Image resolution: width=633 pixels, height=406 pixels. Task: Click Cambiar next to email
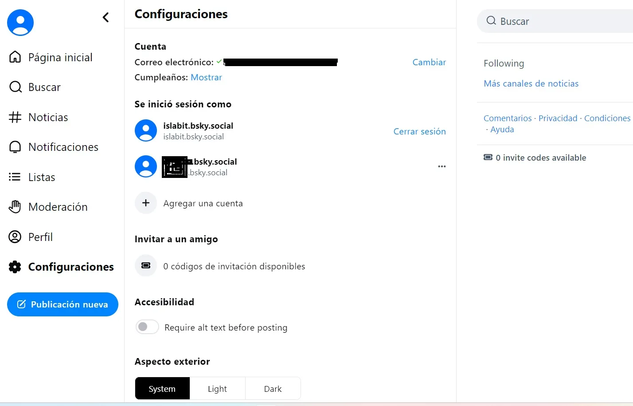[x=429, y=62]
